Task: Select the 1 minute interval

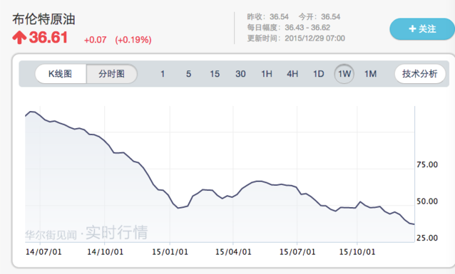Action: [163, 74]
